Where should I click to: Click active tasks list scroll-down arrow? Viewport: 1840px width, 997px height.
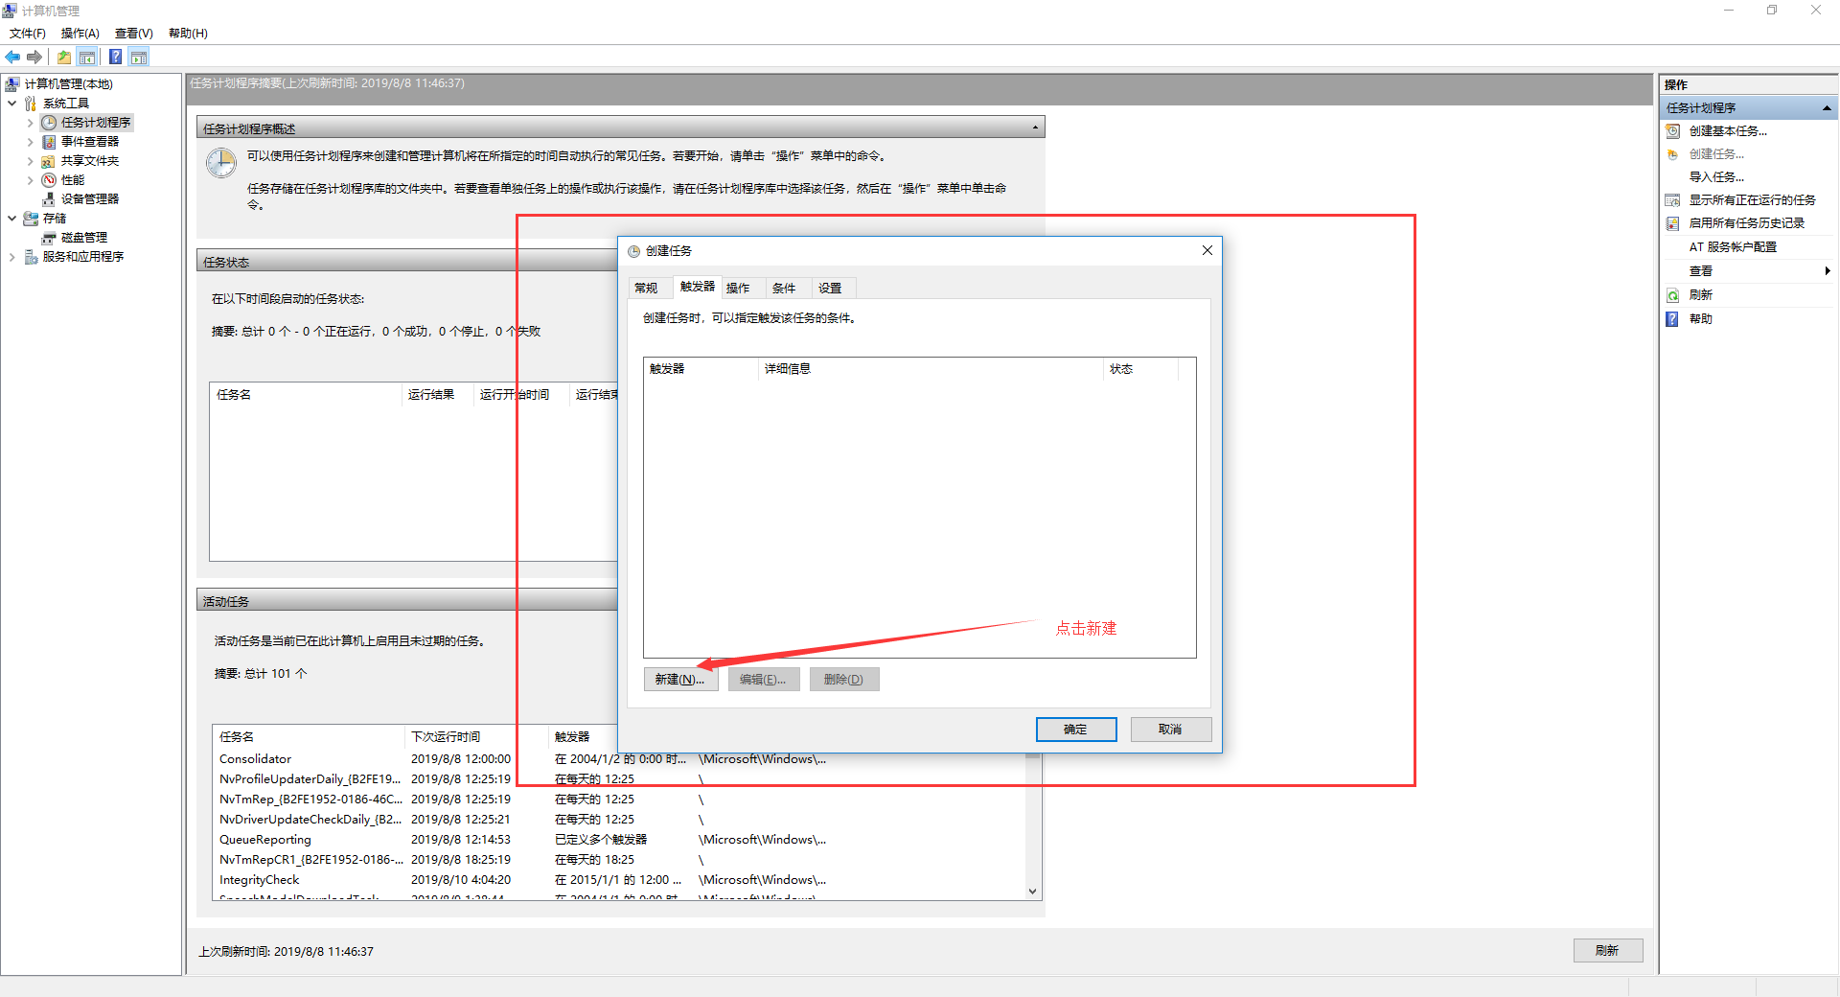coord(1033,892)
